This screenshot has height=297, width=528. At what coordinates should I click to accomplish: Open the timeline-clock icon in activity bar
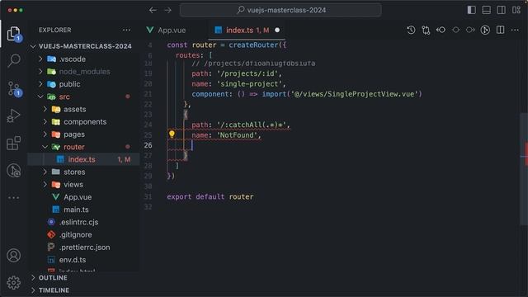[13, 171]
